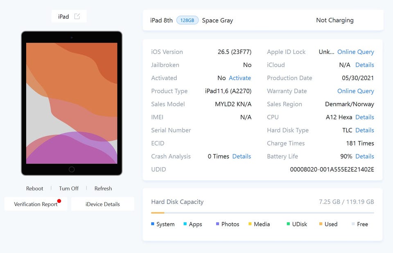Click the purple Photos legend square
Image resolution: width=393 pixels, height=253 pixels.
click(x=217, y=224)
